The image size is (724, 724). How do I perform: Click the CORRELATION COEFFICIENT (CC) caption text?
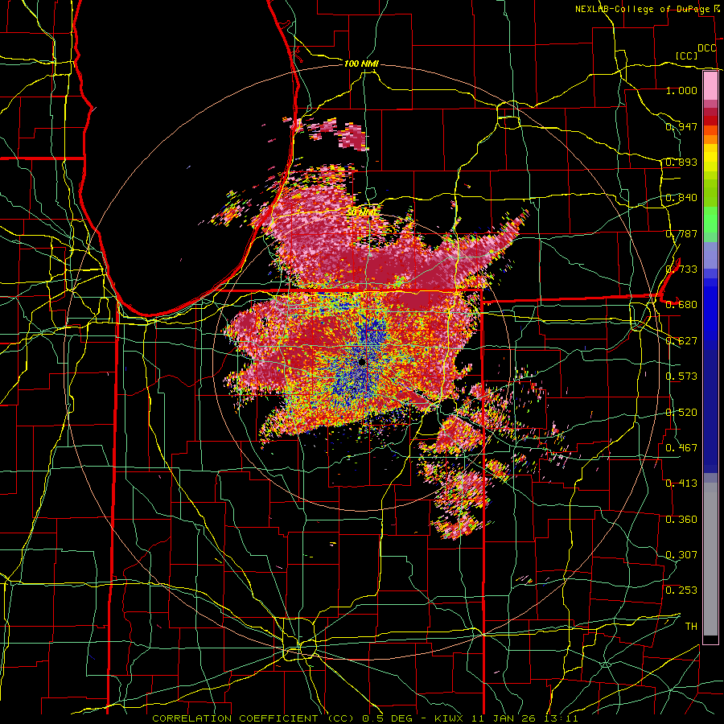(x=254, y=718)
